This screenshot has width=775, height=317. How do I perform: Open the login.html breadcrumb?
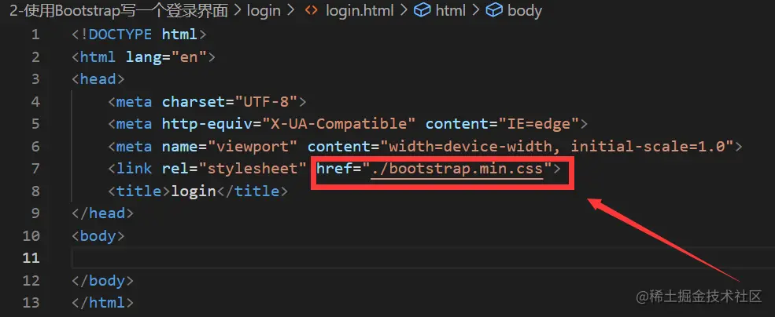tap(360, 10)
